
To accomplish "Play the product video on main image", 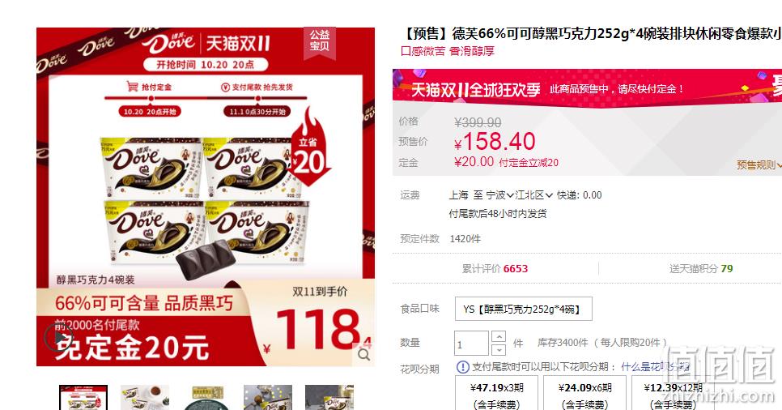I will point(58,336).
